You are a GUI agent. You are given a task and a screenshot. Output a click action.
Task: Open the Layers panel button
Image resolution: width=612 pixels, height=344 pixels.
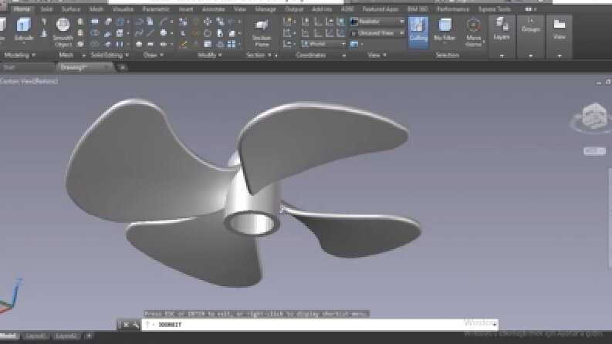click(x=501, y=29)
